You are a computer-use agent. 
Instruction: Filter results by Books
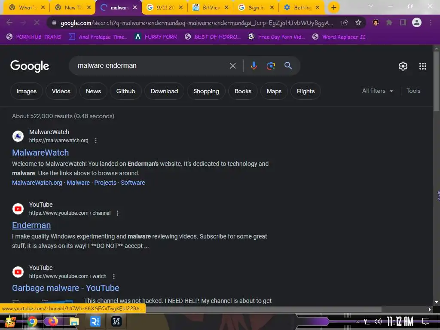point(243,91)
